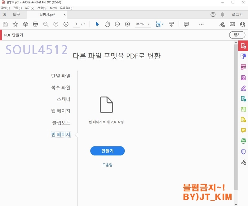
Task: Send the file by email envelope
Action: 232,24
